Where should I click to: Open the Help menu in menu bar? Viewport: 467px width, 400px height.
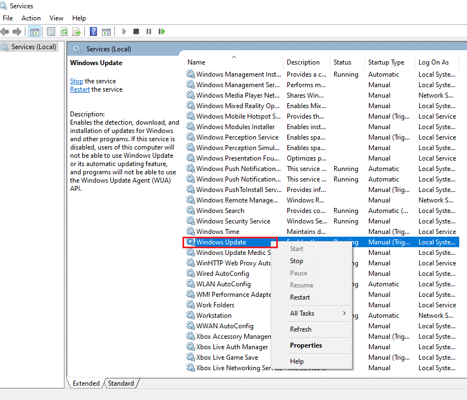(x=79, y=18)
